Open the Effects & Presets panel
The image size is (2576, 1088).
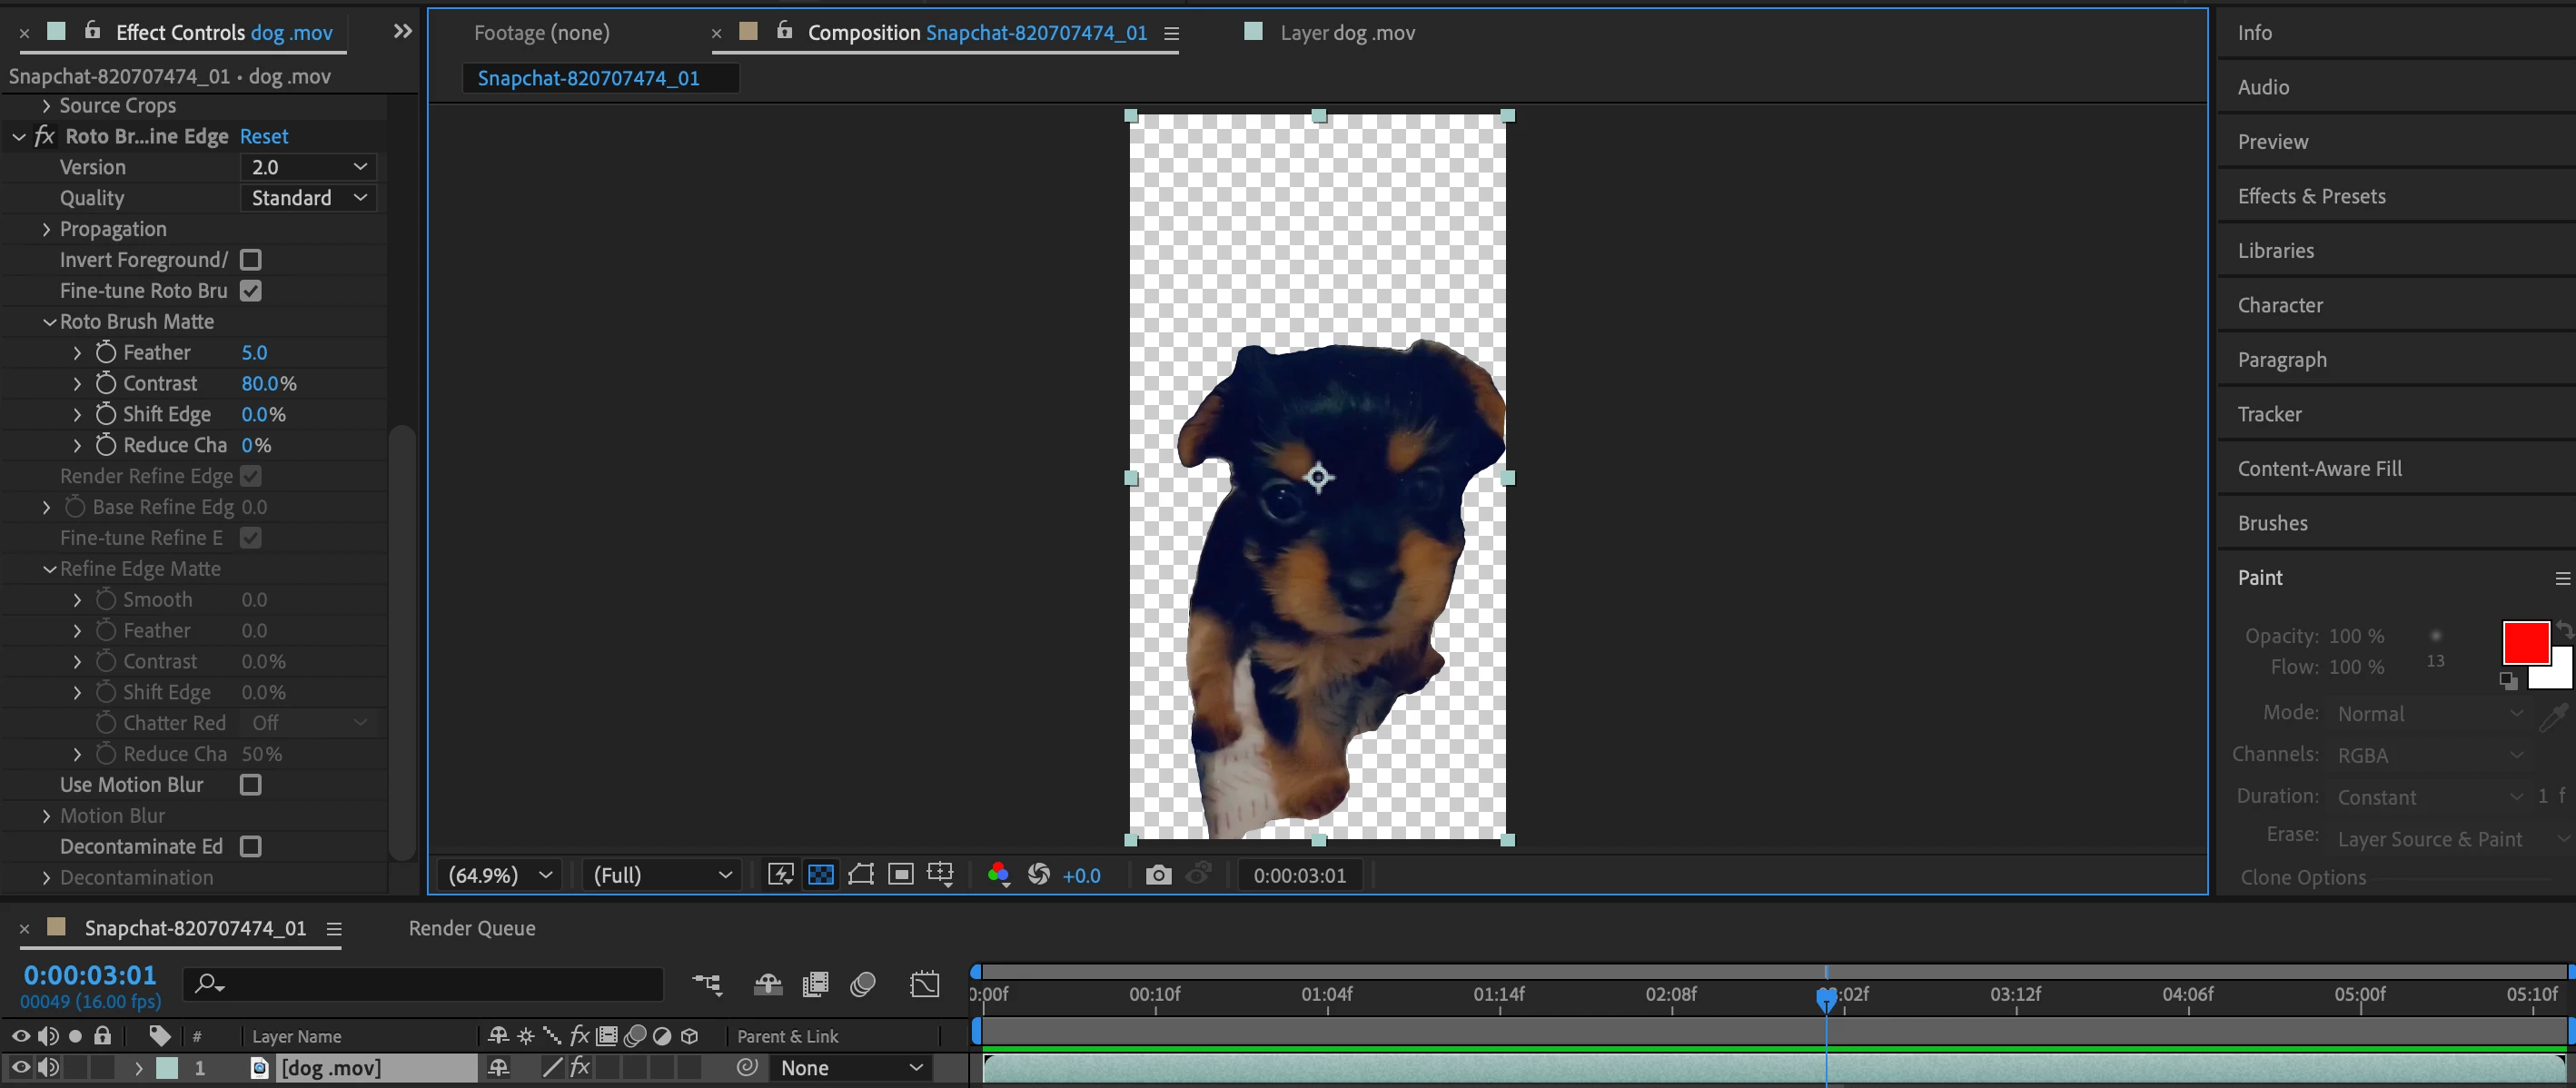(x=2311, y=196)
